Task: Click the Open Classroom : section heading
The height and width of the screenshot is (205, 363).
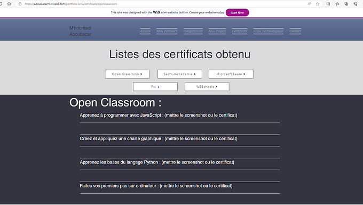Action: [115, 102]
